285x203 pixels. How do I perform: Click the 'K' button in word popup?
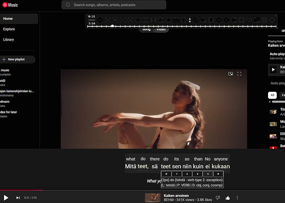click(x=218, y=174)
